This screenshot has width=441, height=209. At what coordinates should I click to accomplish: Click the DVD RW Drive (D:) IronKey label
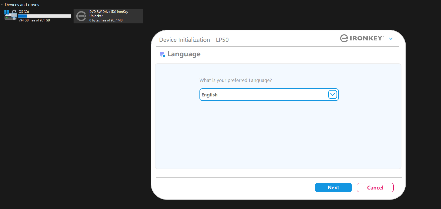pyautogui.click(x=109, y=12)
